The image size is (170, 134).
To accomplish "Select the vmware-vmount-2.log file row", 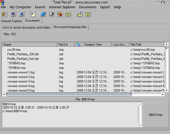I will point(83,77).
